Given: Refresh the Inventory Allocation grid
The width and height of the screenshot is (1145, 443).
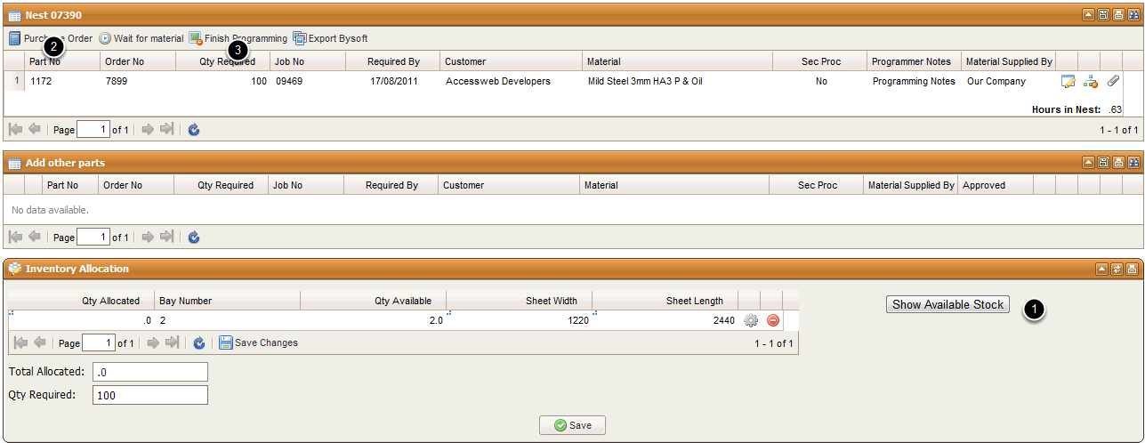Looking at the screenshot, I should (199, 343).
